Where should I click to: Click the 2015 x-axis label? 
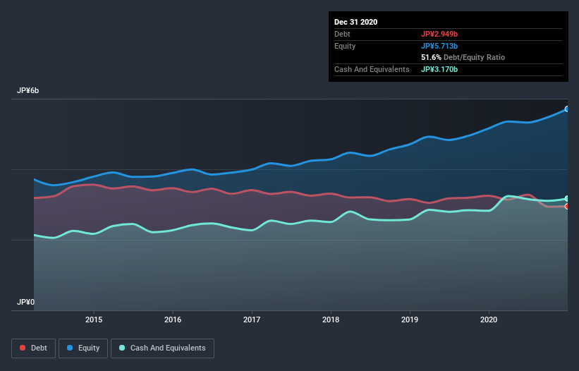pos(94,320)
